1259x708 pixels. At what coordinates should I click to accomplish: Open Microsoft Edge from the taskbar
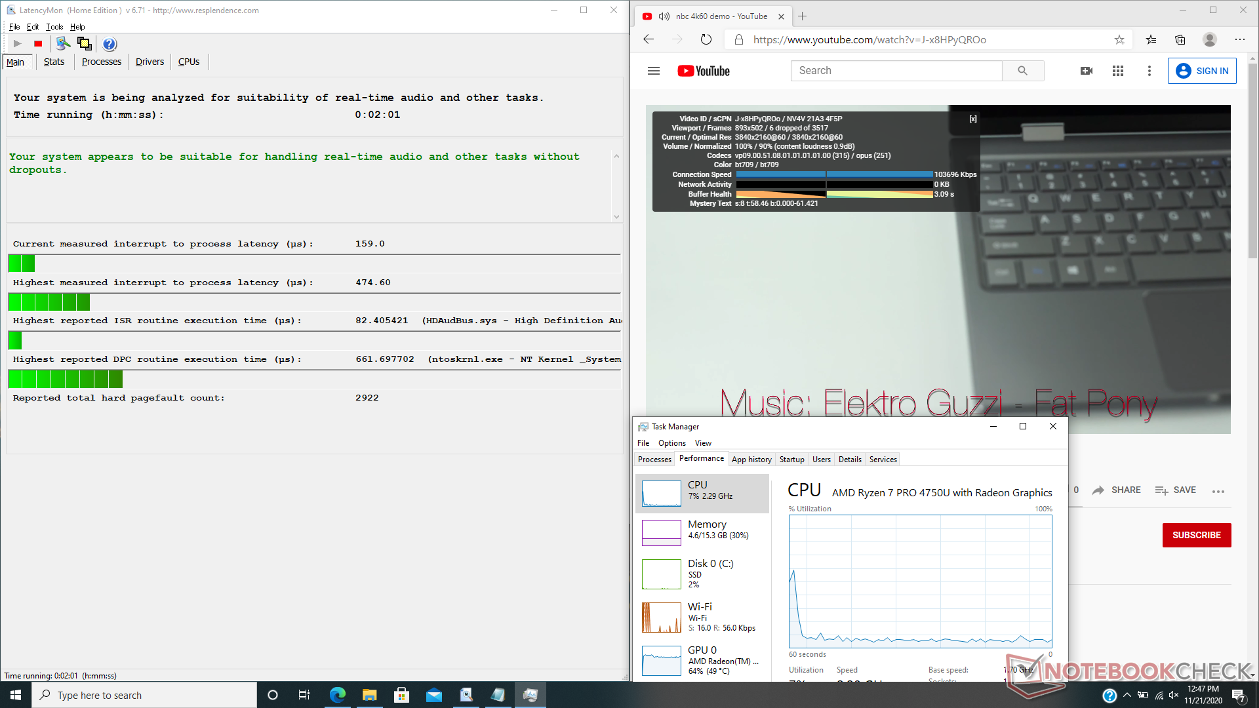pos(338,695)
